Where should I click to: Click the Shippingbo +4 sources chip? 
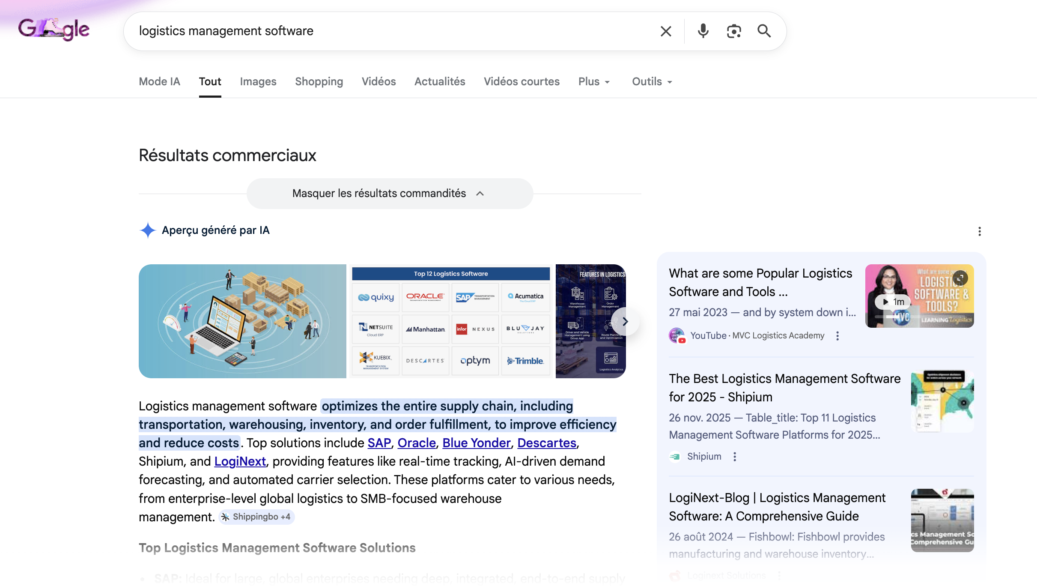[256, 517]
